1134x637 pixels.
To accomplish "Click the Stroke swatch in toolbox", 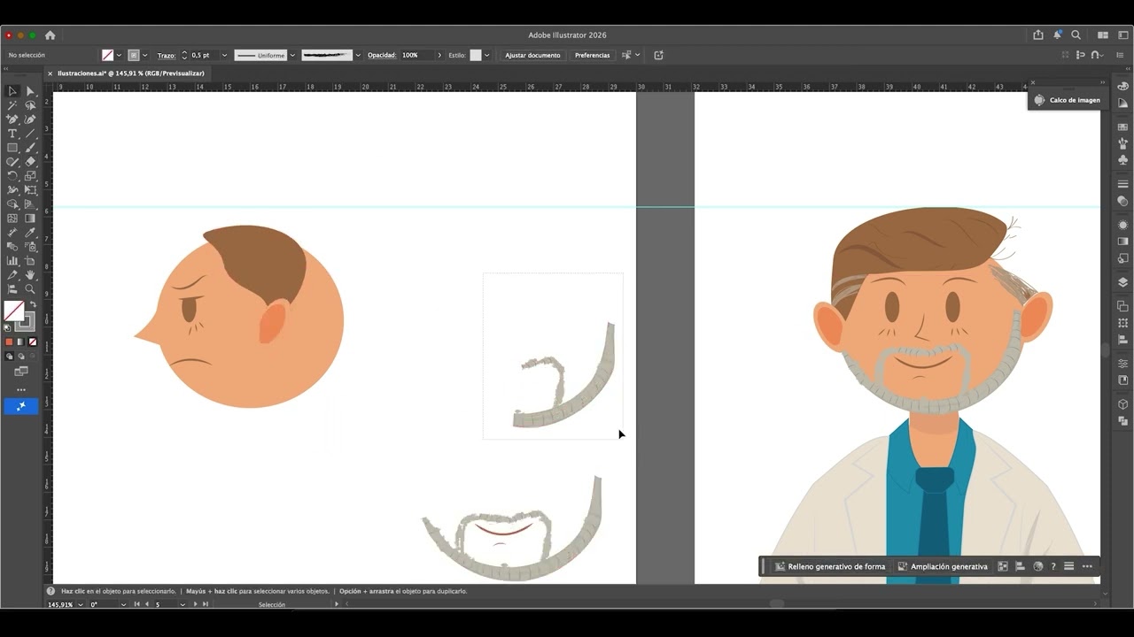I will pyautogui.click(x=27, y=322).
